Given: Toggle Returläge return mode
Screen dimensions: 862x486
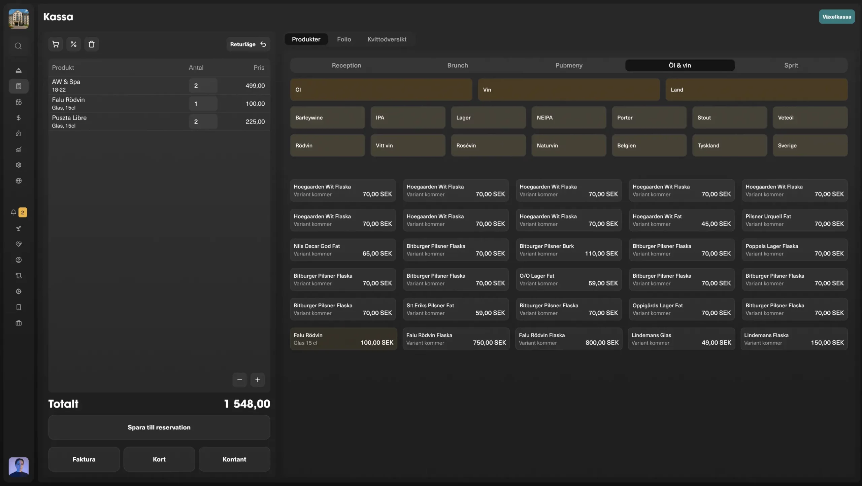Looking at the screenshot, I should [248, 44].
